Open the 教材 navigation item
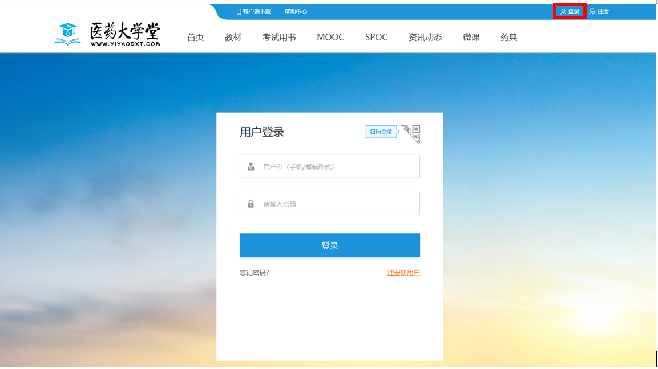658x369 pixels. [x=233, y=38]
